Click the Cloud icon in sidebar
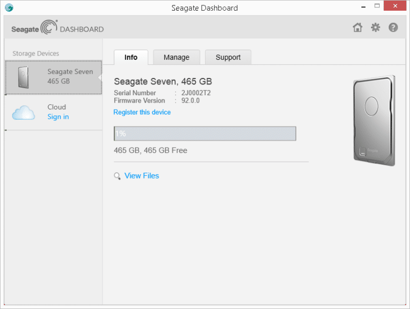 coord(23,113)
